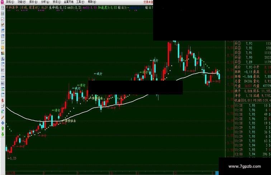
Task: Click the yellow 强势狙击 label below white line
Action: click(x=69, y=121)
